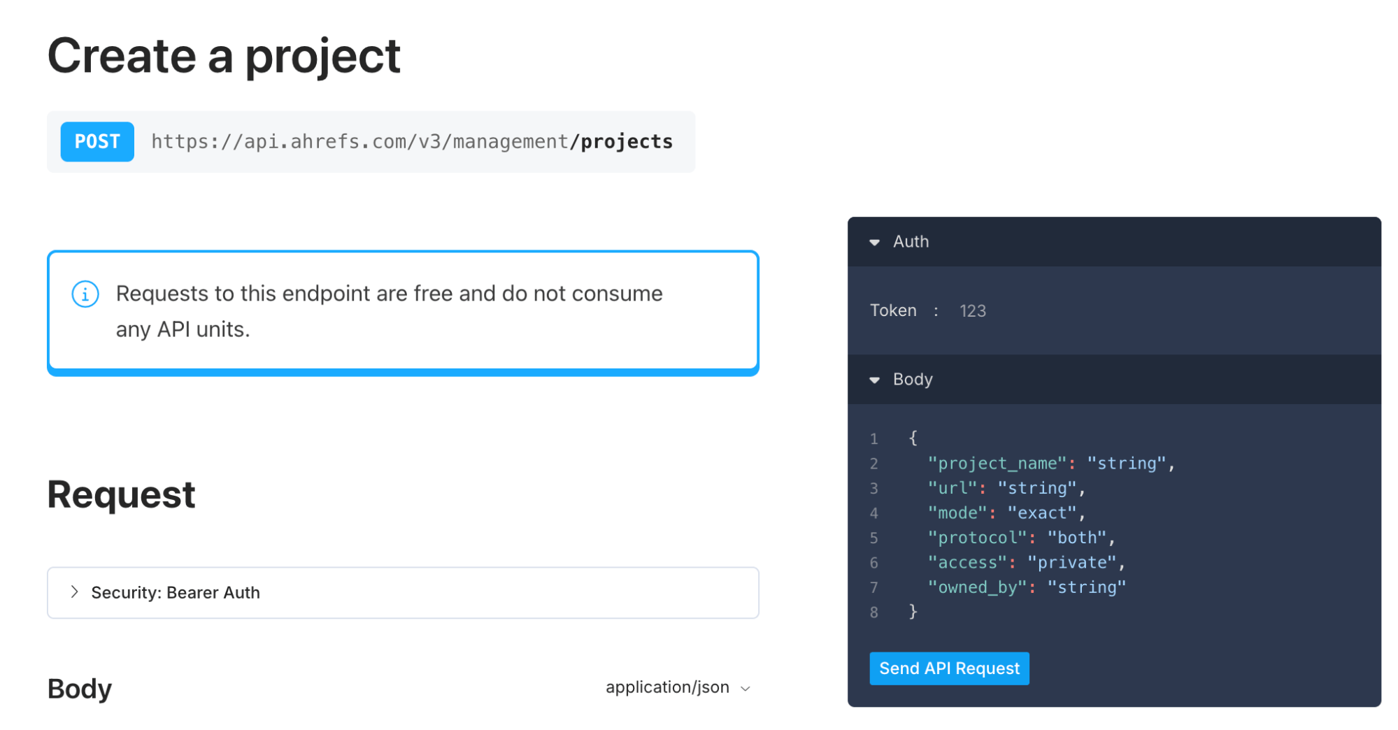
Task: Click the POST method badge
Action: pyautogui.click(x=97, y=142)
